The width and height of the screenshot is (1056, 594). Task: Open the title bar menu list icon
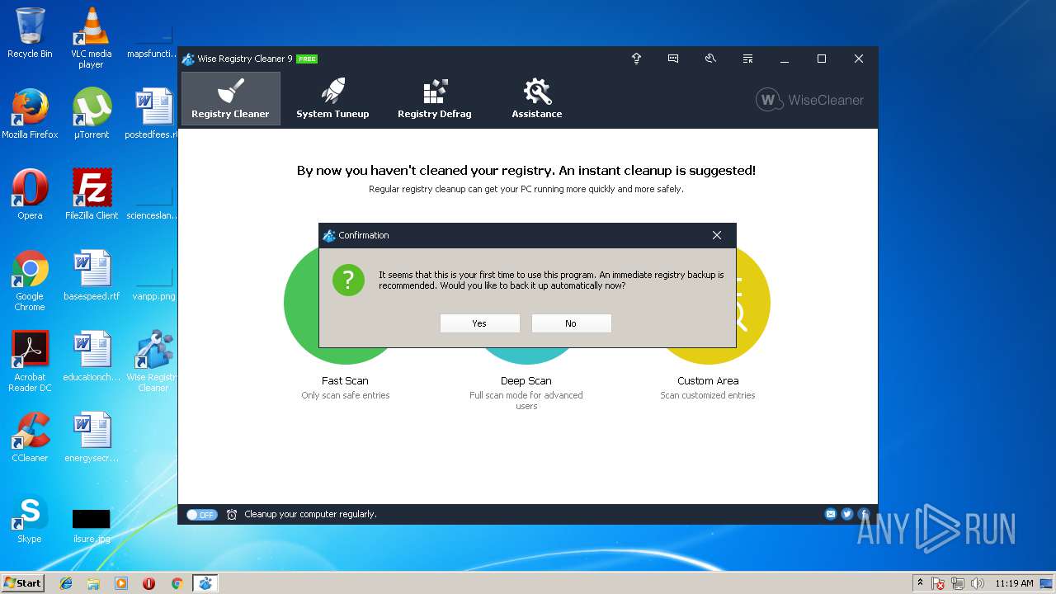pyautogui.click(x=747, y=59)
